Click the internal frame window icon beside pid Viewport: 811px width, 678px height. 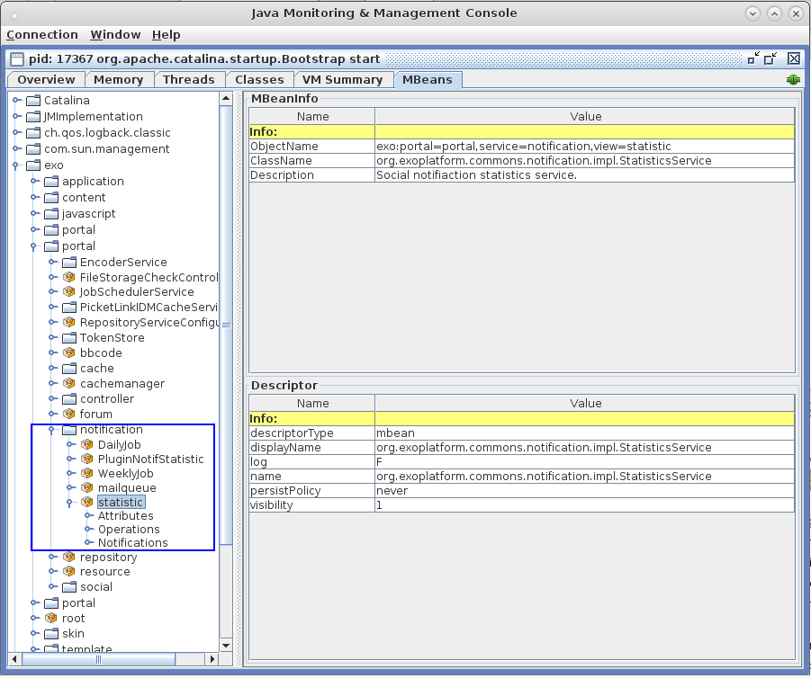pos(17,59)
